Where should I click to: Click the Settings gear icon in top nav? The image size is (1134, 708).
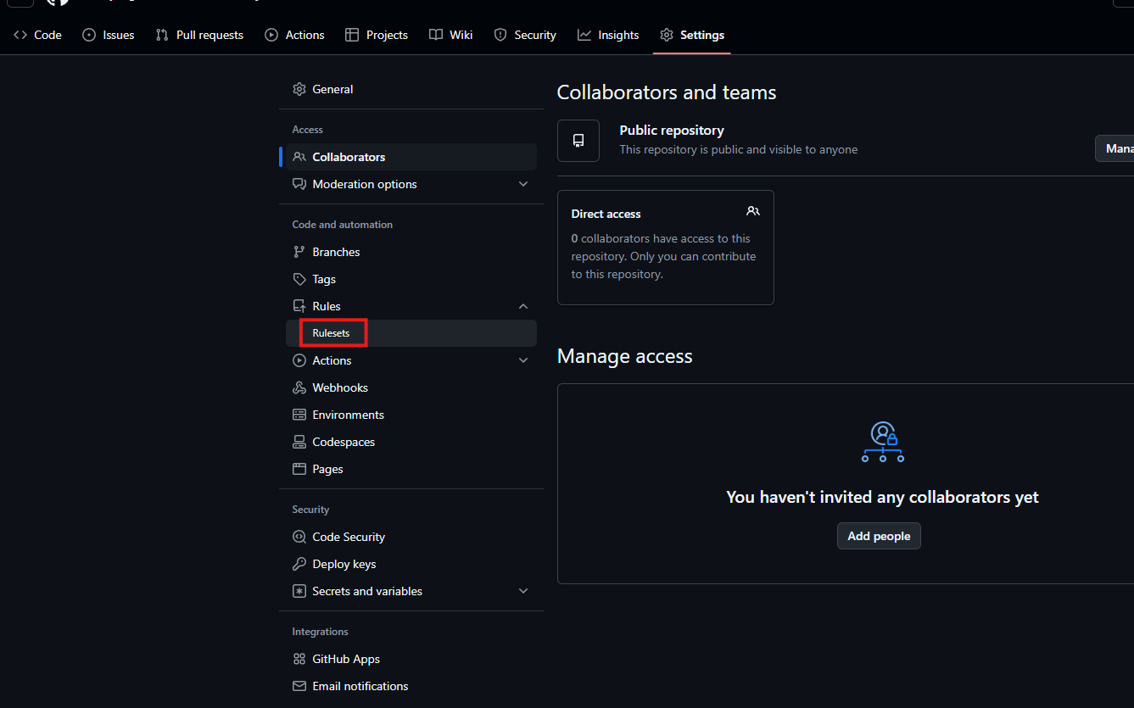point(667,35)
